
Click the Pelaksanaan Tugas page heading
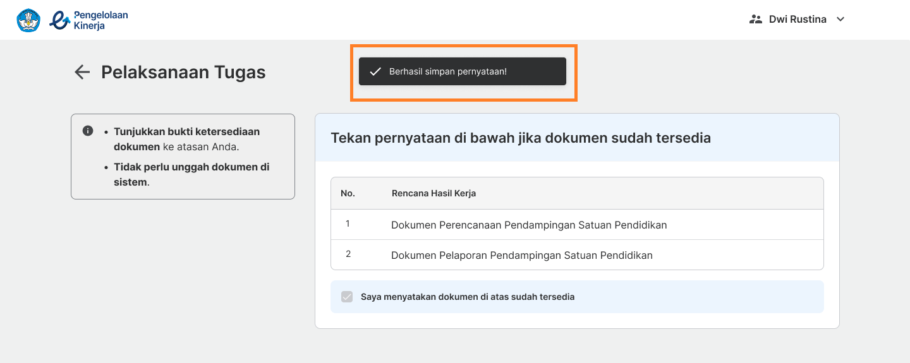point(183,73)
